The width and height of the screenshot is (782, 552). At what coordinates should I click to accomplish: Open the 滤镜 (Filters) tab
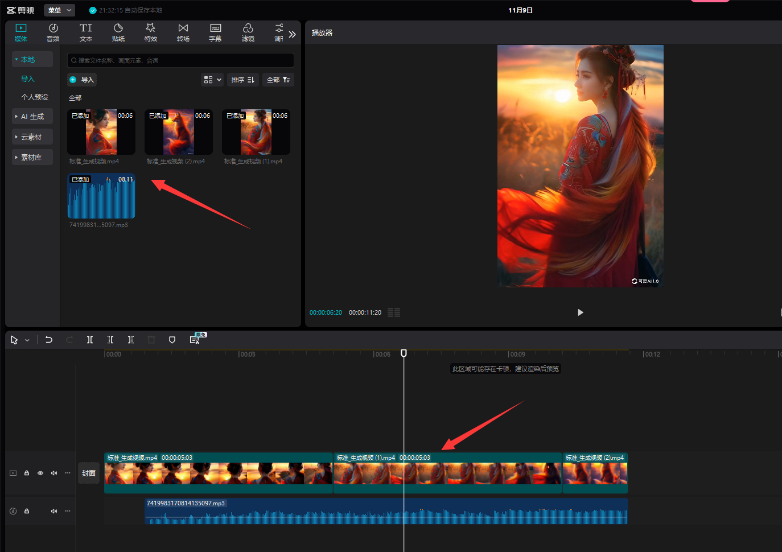(x=248, y=32)
